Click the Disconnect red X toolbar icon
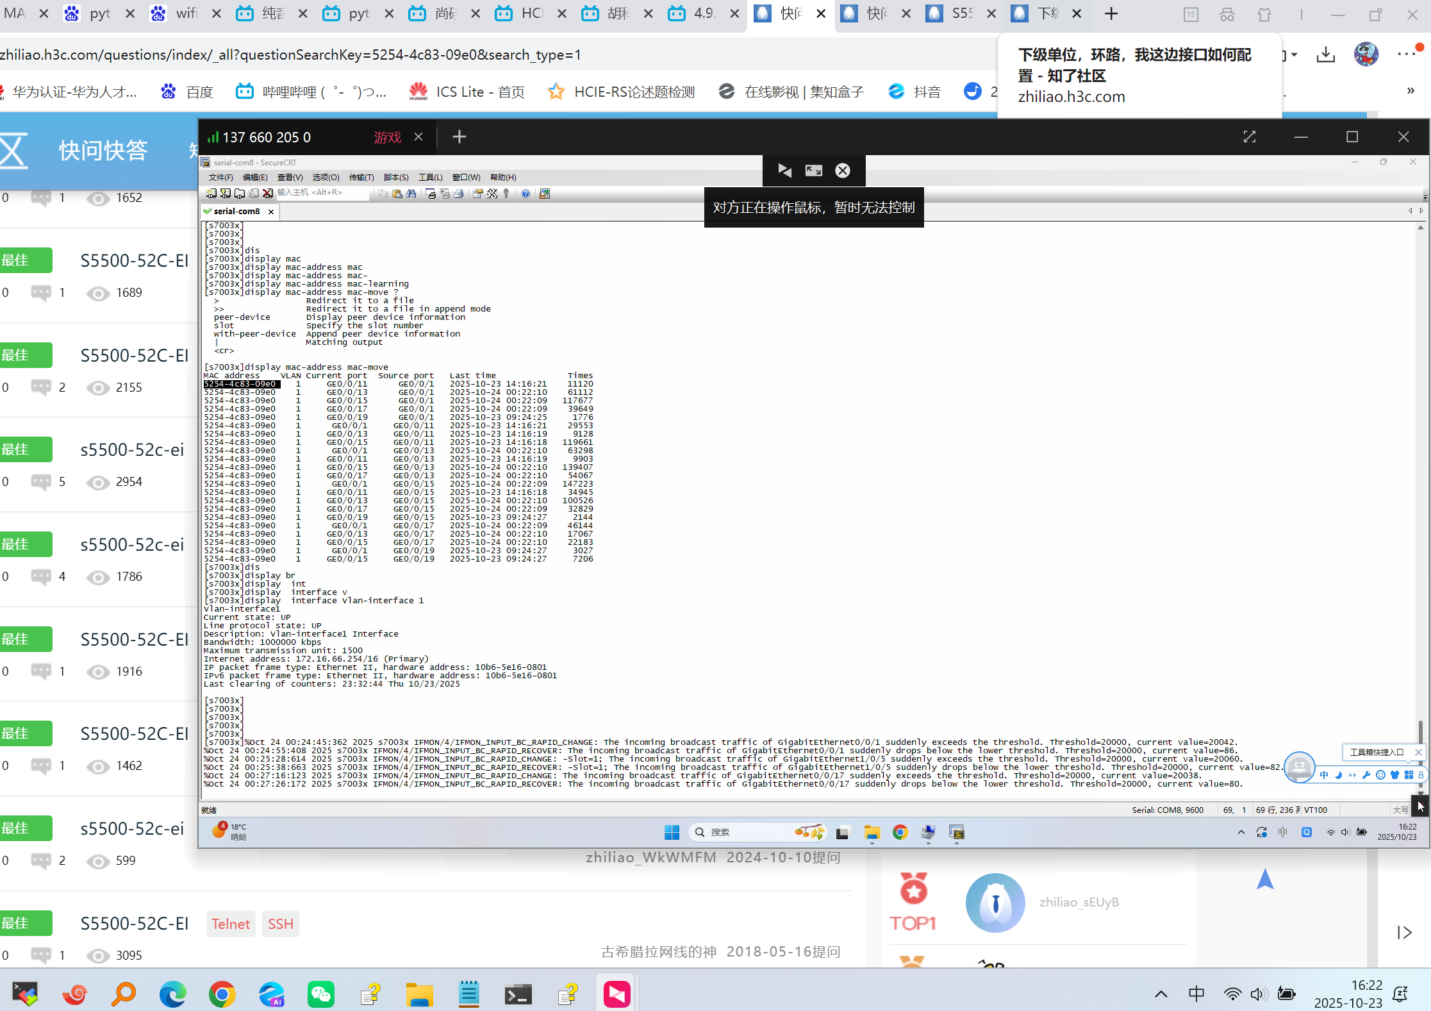The height and width of the screenshot is (1011, 1431). pyautogui.click(x=268, y=194)
